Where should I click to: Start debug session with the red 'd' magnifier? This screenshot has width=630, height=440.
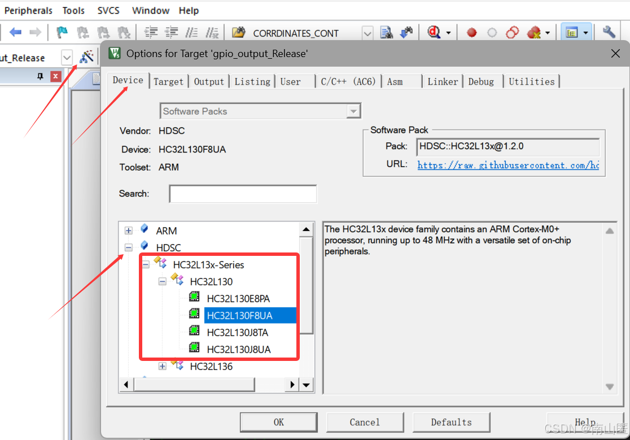[434, 32]
